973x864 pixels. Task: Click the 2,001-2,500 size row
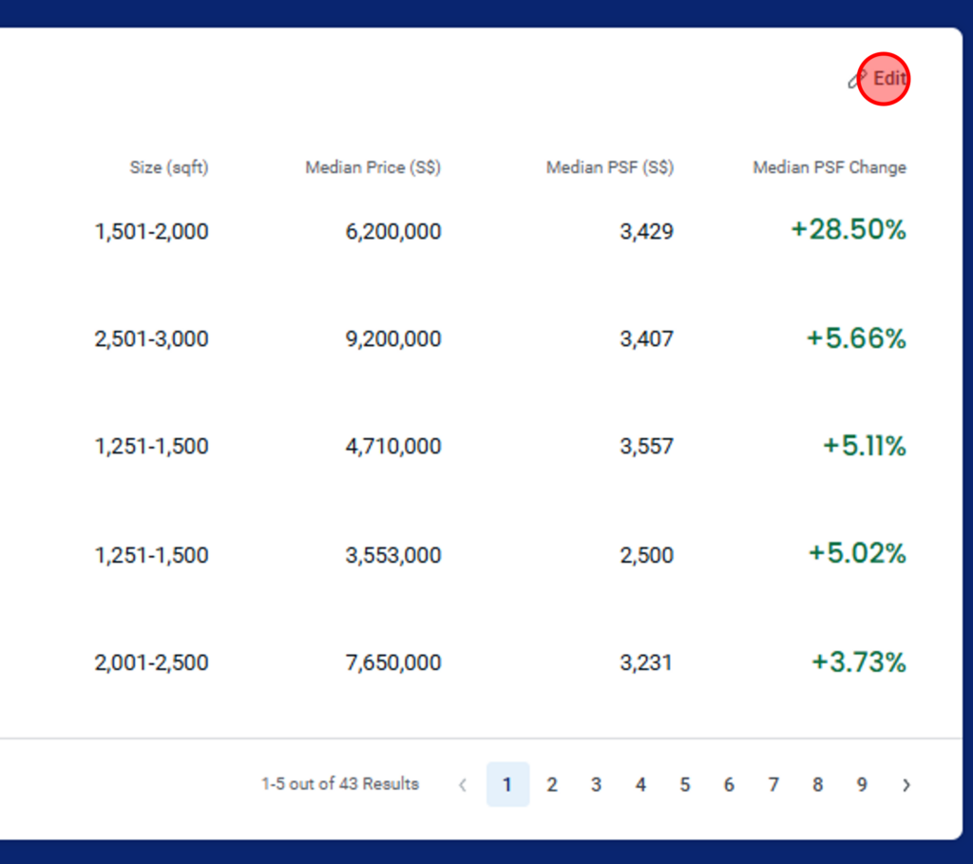[x=151, y=662]
